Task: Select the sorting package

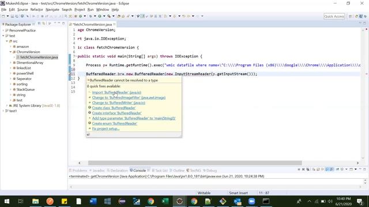Action: (22, 85)
